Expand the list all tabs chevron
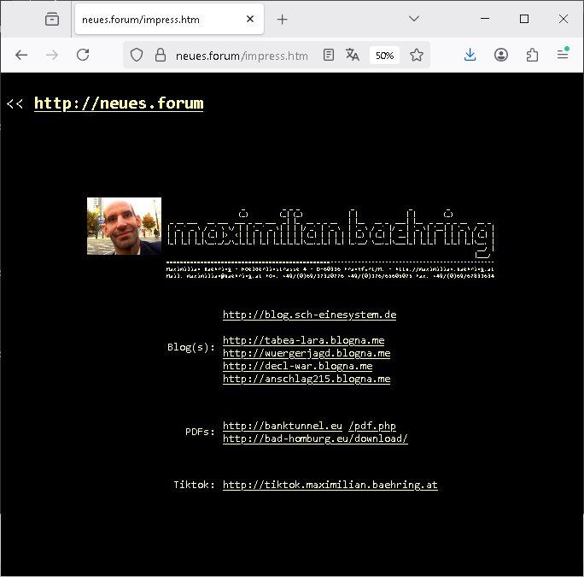The image size is (584, 577). coord(413,19)
